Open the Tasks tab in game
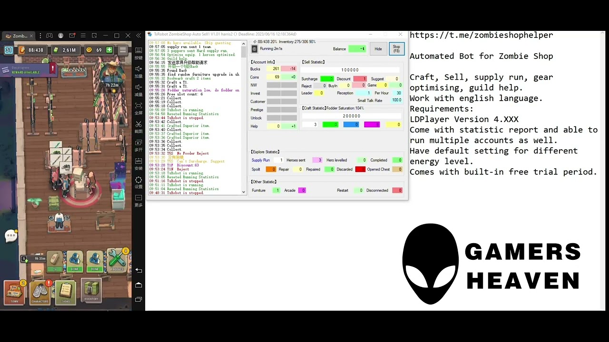The width and height of the screenshot is (609, 342). (66, 293)
